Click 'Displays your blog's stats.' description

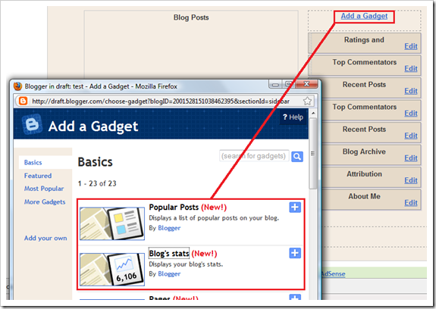click(186, 264)
